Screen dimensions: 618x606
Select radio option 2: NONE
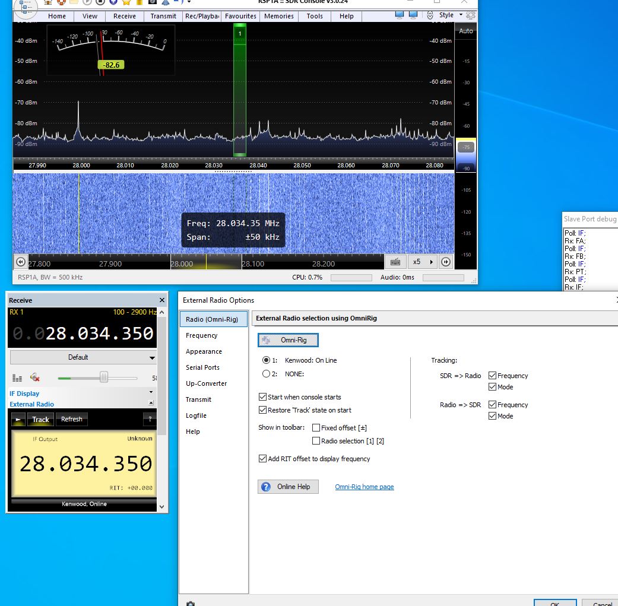click(x=267, y=374)
